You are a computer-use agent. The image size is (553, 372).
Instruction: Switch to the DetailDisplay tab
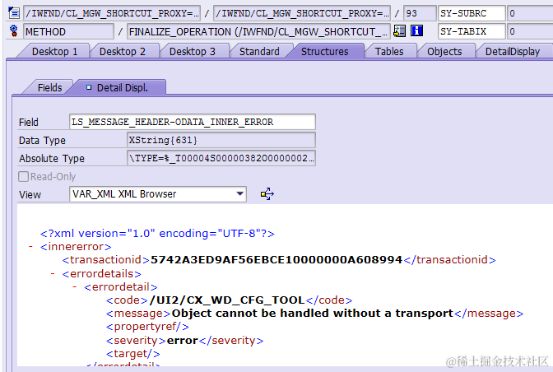tap(513, 52)
